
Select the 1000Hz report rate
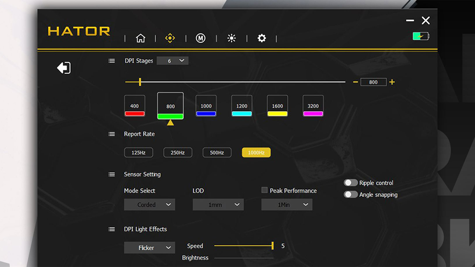pyautogui.click(x=256, y=152)
